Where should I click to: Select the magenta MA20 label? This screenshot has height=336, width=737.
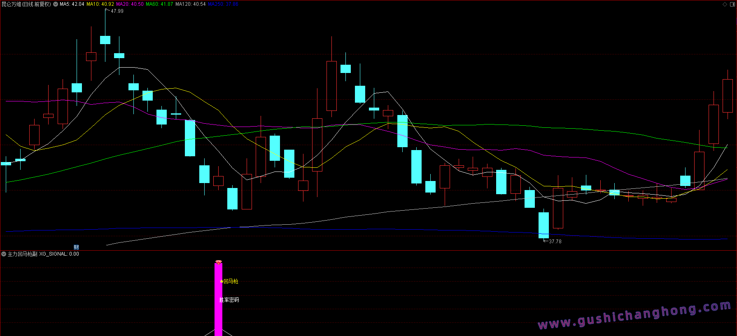pos(130,4)
